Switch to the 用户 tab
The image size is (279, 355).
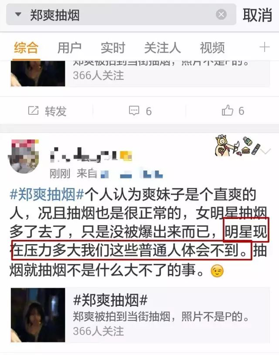69,48
